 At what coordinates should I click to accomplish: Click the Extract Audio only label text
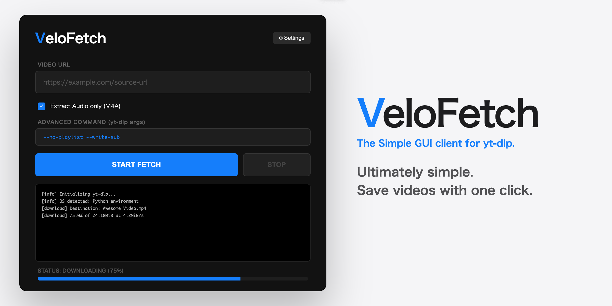coord(85,106)
